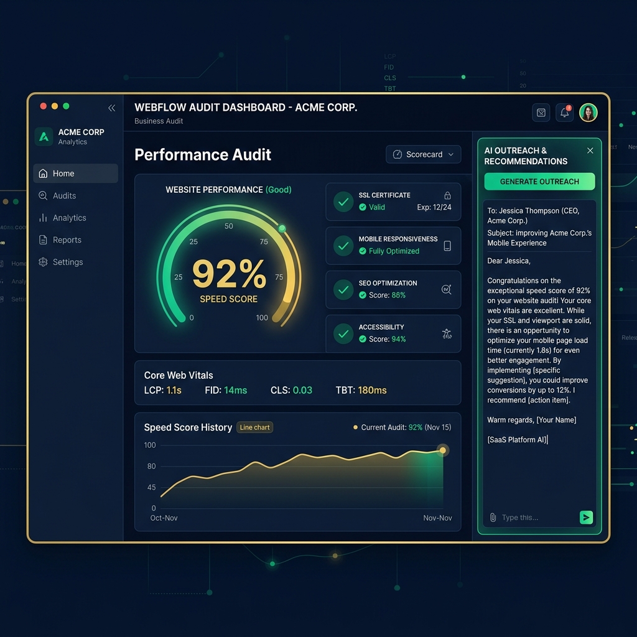The width and height of the screenshot is (637, 637).
Task: Click the Acme Corp green logo icon
Action: [44, 136]
